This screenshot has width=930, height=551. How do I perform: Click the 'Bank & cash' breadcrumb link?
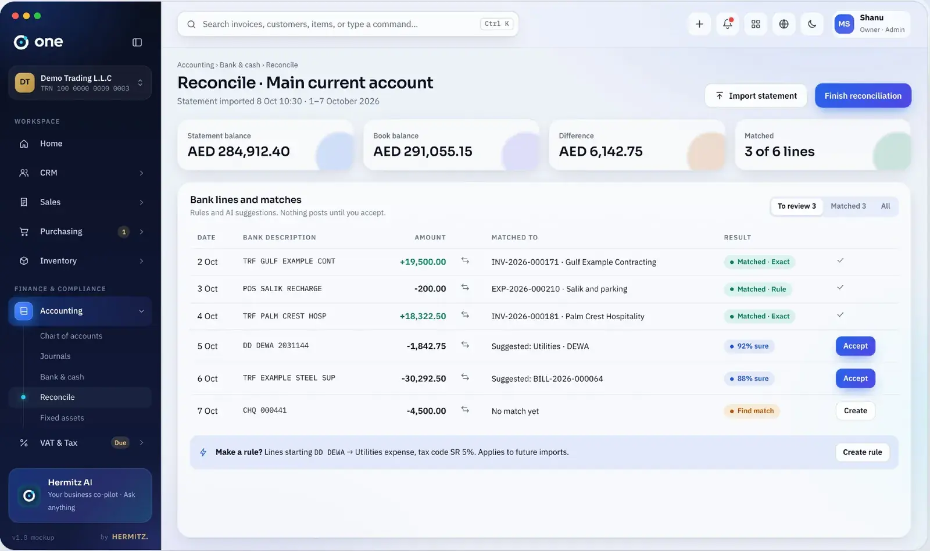239,65
